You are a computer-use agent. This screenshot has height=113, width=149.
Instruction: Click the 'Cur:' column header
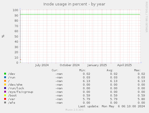[x=55, y=70]
